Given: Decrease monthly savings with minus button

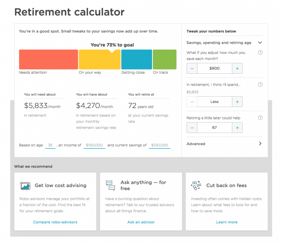Looking at the screenshot, I should coord(192,68).
